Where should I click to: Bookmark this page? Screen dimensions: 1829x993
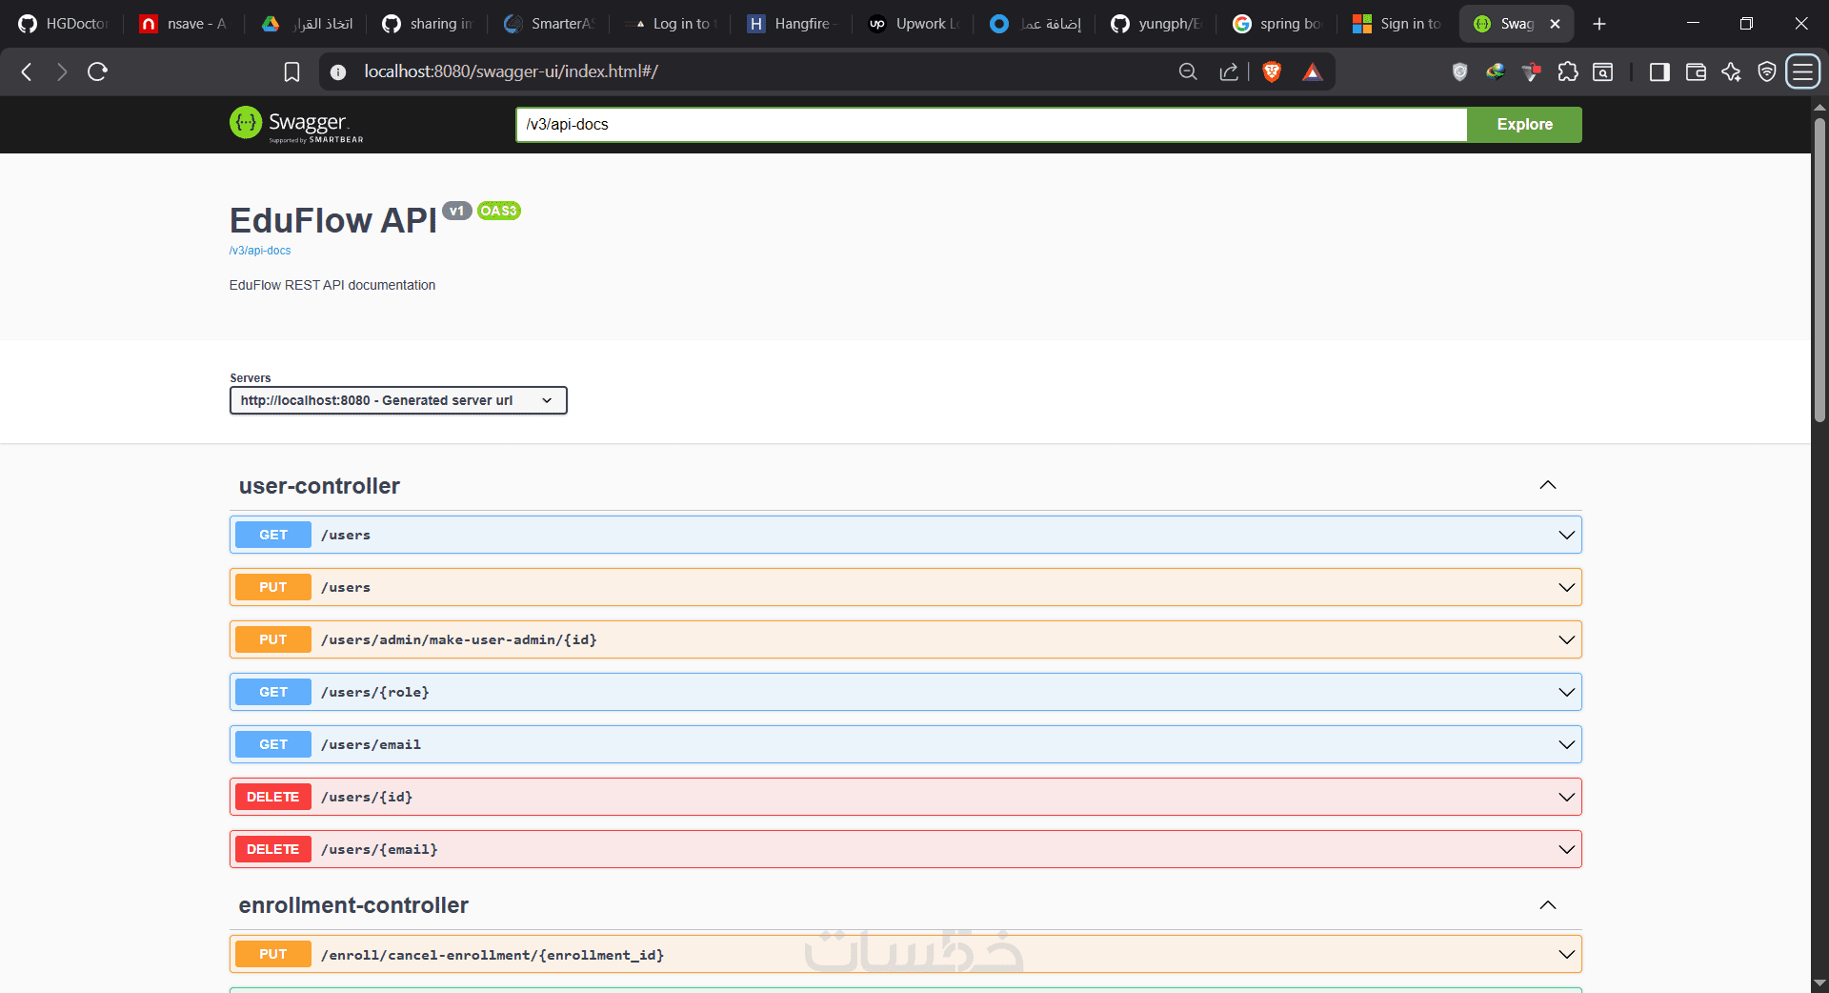(x=291, y=71)
